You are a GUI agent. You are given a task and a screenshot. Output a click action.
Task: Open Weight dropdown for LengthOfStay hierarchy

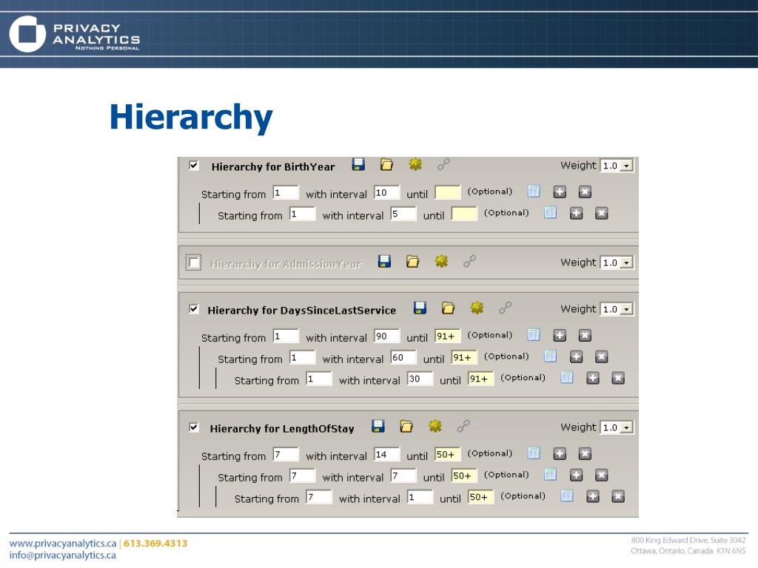617,427
